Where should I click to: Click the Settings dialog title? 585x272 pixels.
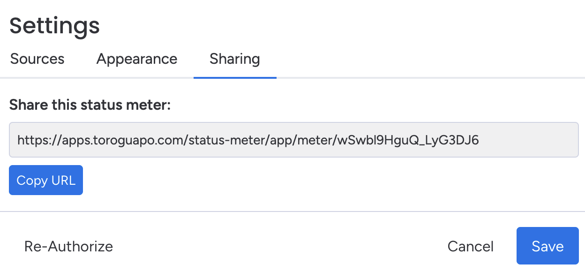tap(54, 26)
